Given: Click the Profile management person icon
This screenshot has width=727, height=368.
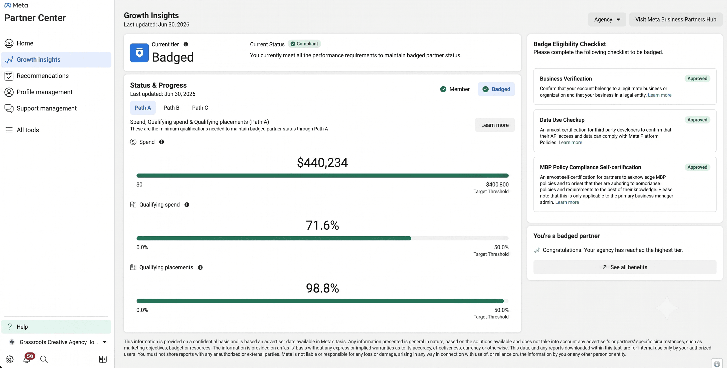Looking at the screenshot, I should [9, 92].
